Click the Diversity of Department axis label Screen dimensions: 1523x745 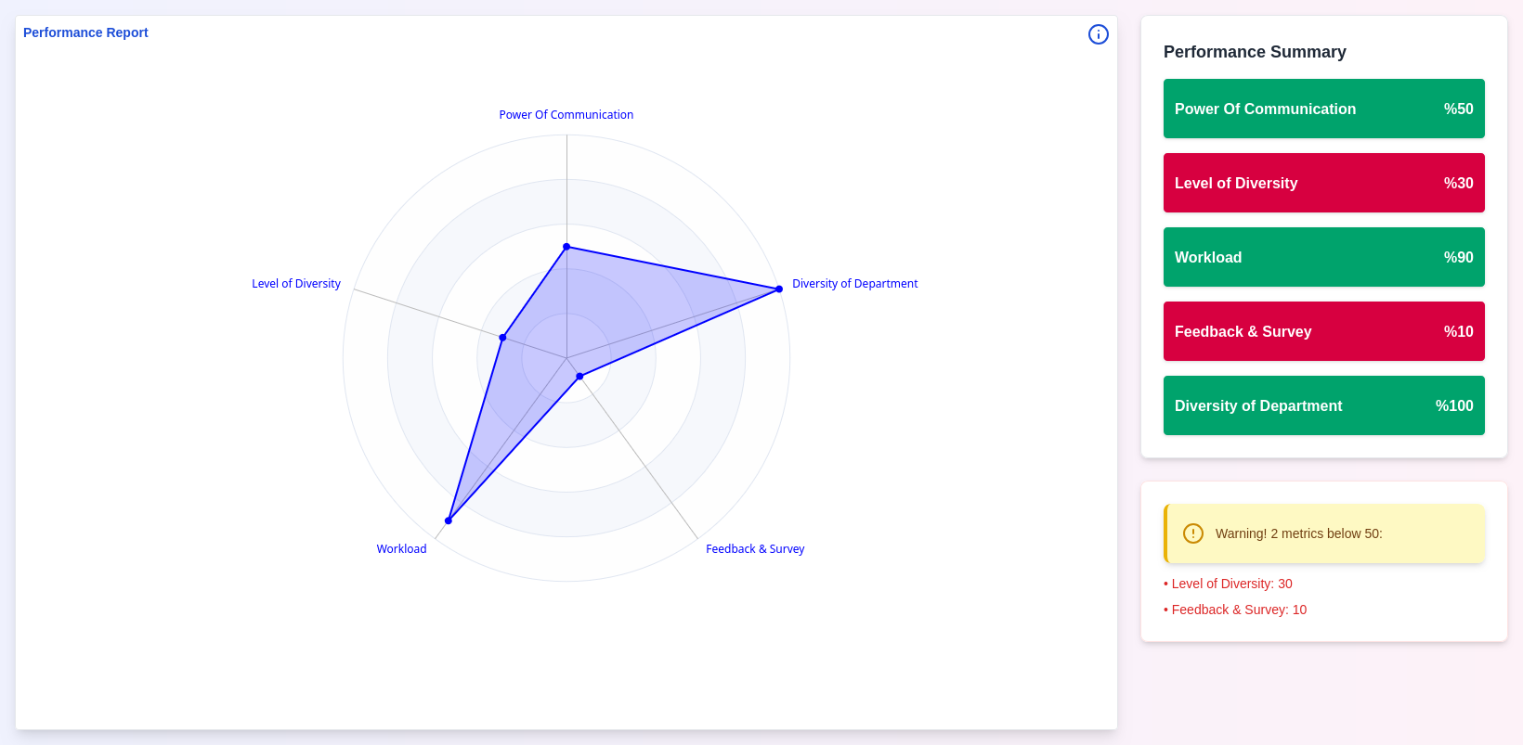(854, 284)
